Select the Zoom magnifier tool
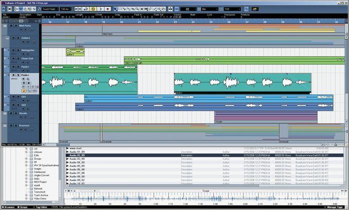The width and height of the screenshot is (349, 210). (137, 9)
